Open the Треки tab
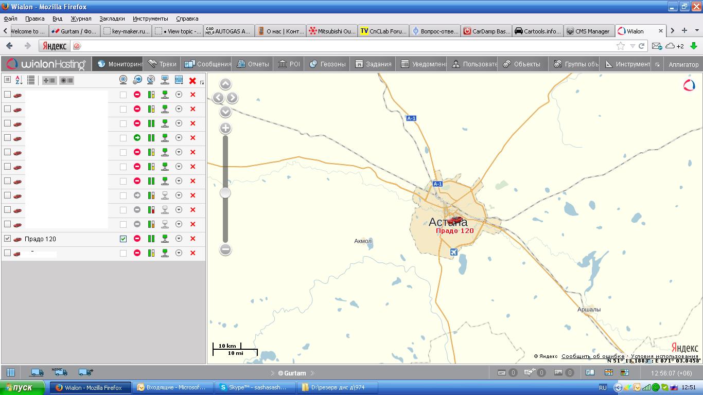 (x=162, y=64)
